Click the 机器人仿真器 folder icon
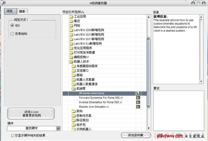Screen dimensions: 208x141 coord(74,80)
